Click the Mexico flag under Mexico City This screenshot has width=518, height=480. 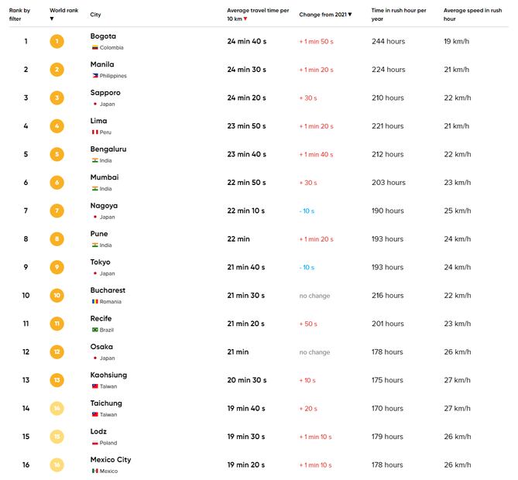(94, 471)
